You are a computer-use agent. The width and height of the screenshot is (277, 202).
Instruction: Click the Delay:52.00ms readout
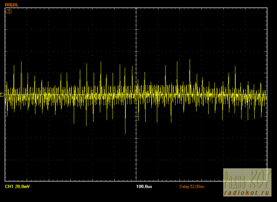coord(192,187)
